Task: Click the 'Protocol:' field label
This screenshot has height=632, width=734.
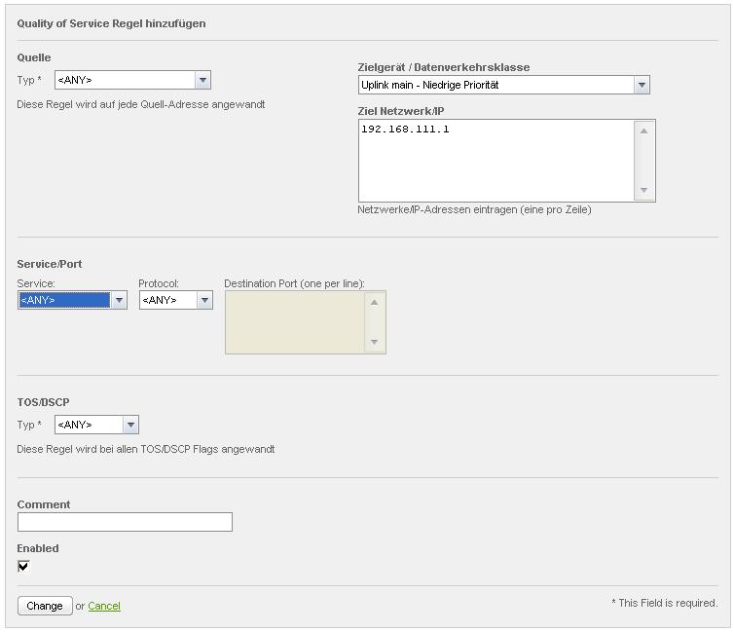Action: [x=159, y=283]
